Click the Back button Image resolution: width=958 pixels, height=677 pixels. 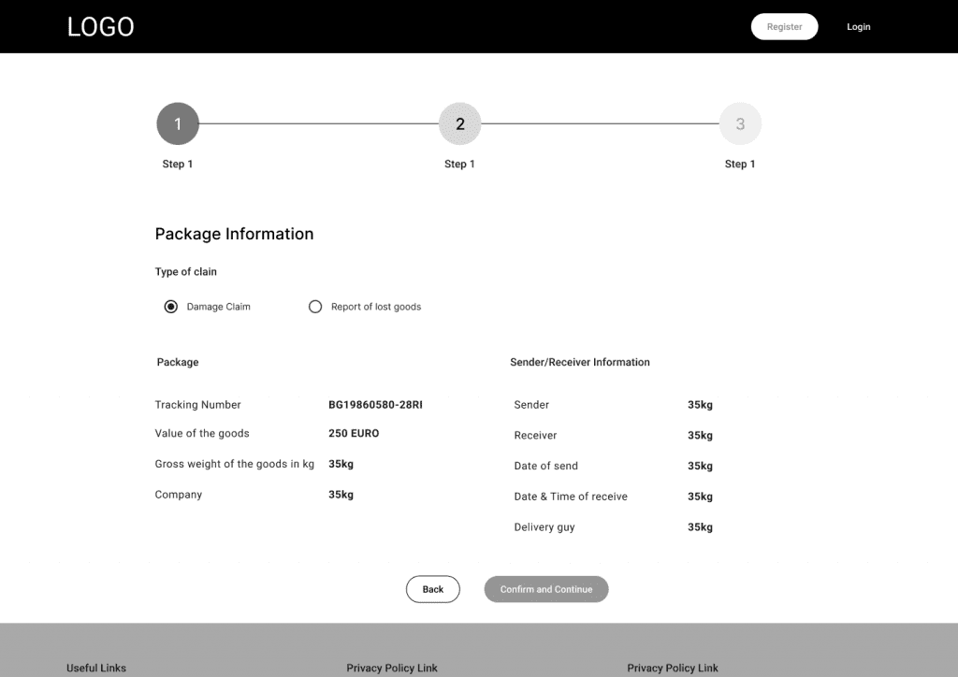[x=432, y=589]
